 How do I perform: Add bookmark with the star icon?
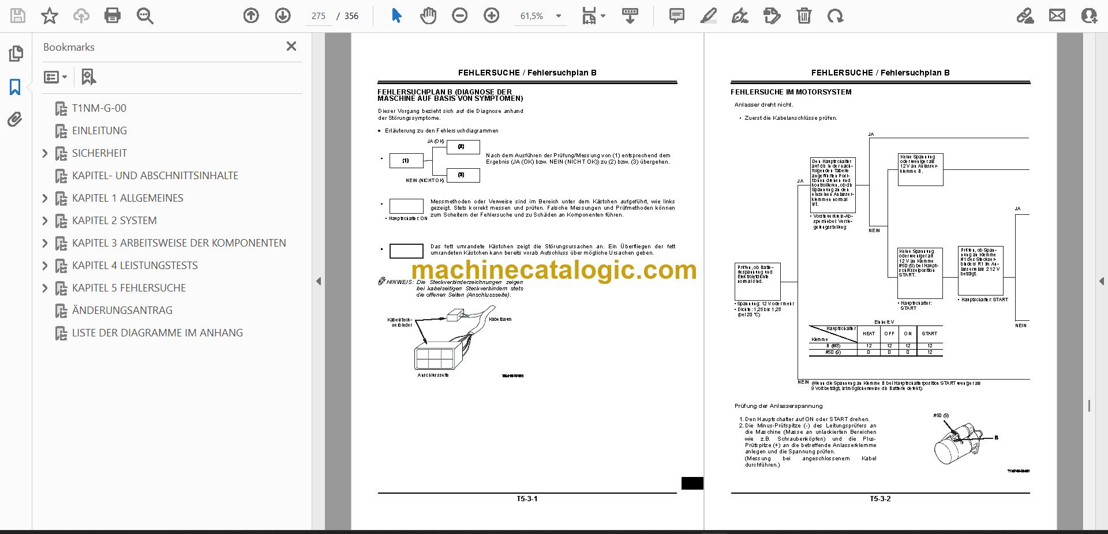click(x=50, y=16)
